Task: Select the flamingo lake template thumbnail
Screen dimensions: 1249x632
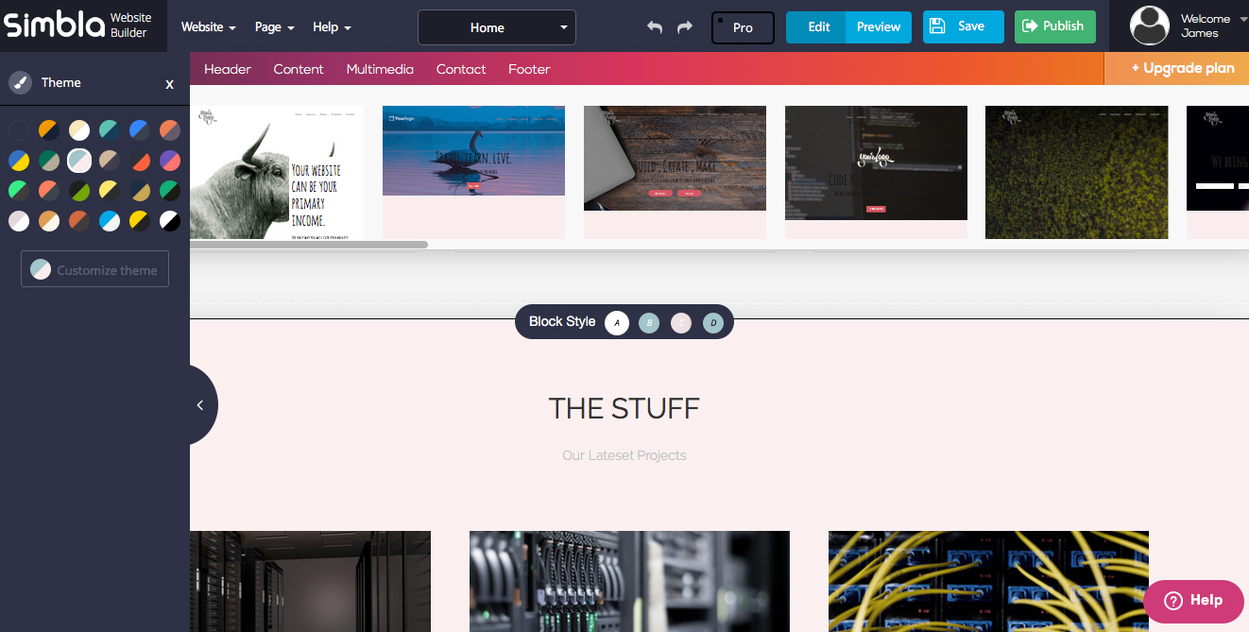Action: coord(473,150)
